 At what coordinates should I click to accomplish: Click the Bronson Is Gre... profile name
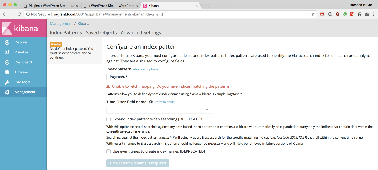362,5
